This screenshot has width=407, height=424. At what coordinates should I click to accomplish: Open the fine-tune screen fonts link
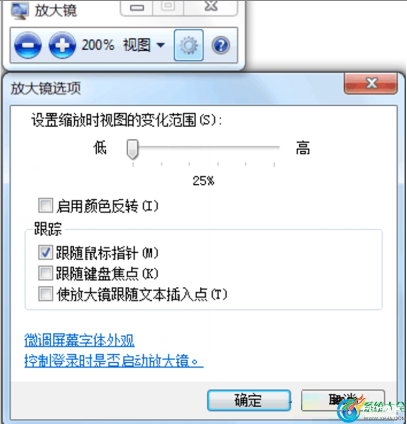tap(80, 340)
